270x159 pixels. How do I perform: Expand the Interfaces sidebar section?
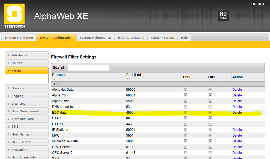[26, 55]
